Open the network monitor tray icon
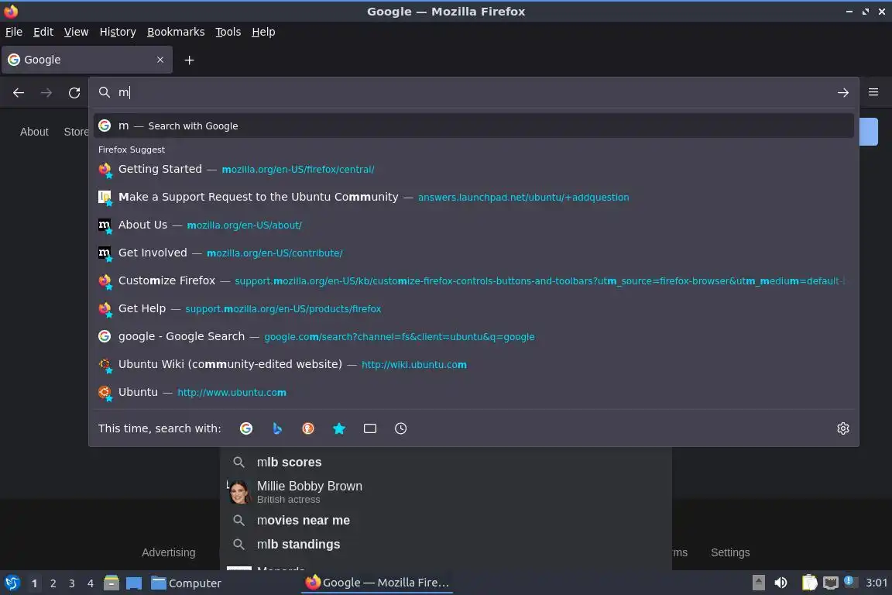This screenshot has width=892, height=595. point(831,583)
